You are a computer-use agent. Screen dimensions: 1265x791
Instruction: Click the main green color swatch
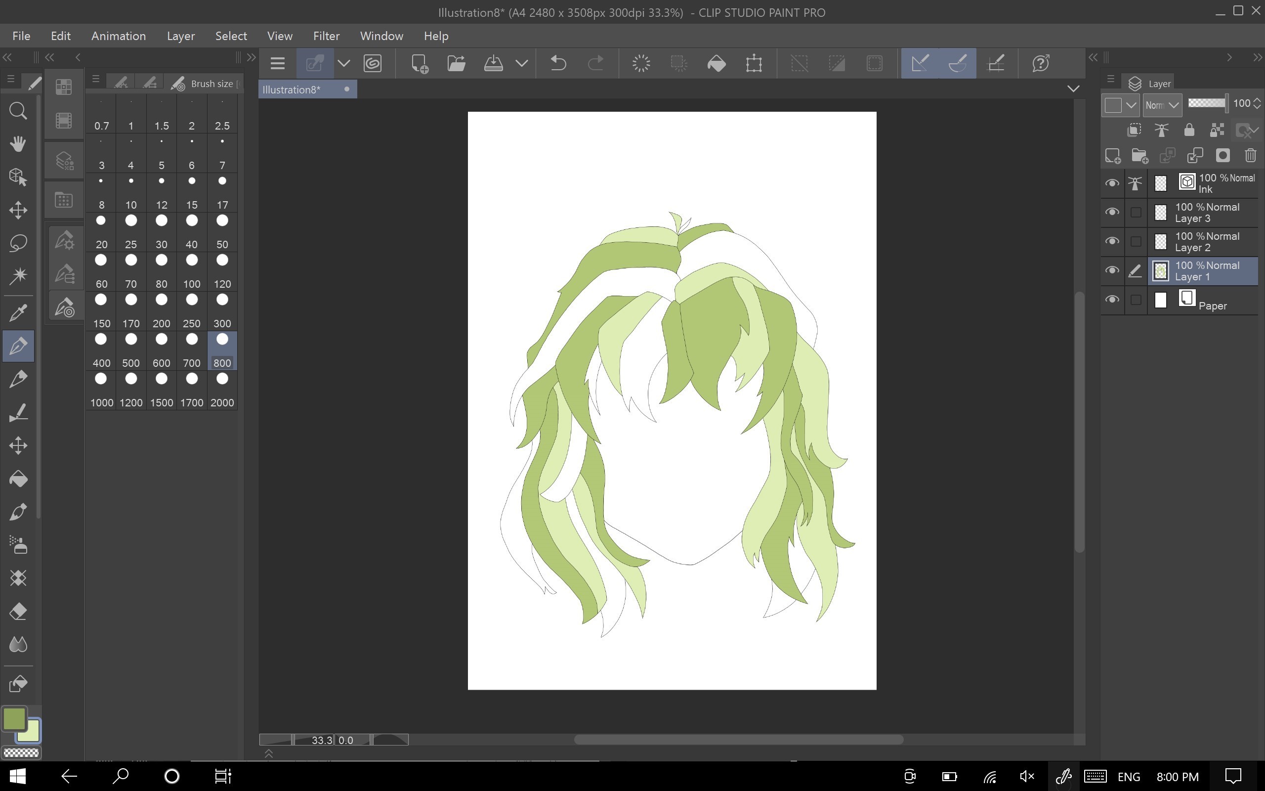[14, 719]
